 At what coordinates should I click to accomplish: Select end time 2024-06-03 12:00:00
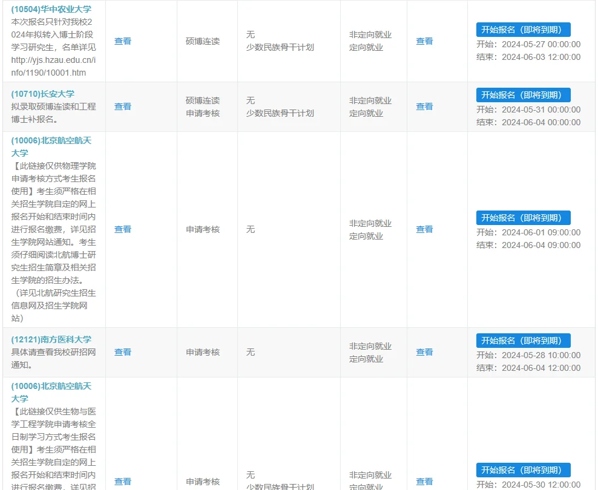click(540, 57)
